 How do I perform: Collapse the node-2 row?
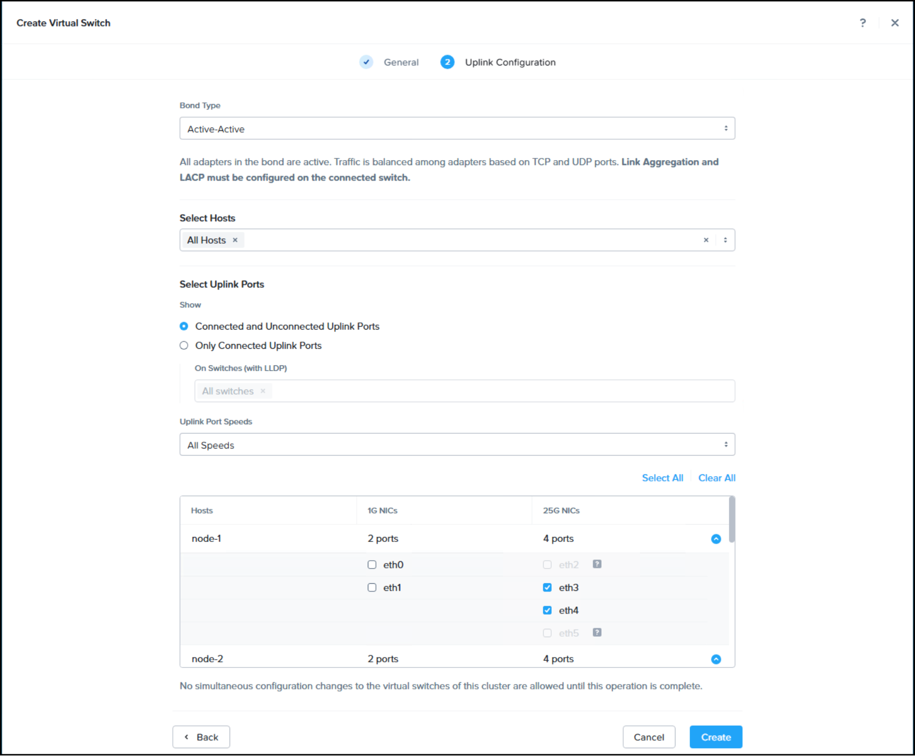click(716, 659)
